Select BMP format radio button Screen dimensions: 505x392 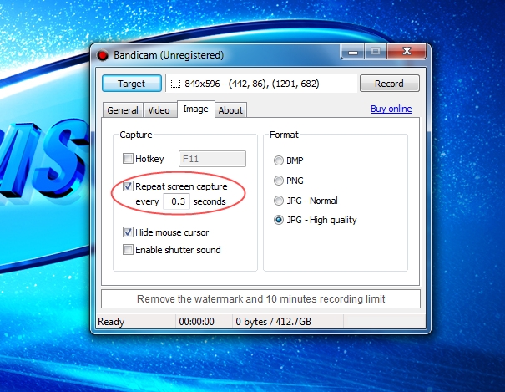click(279, 160)
